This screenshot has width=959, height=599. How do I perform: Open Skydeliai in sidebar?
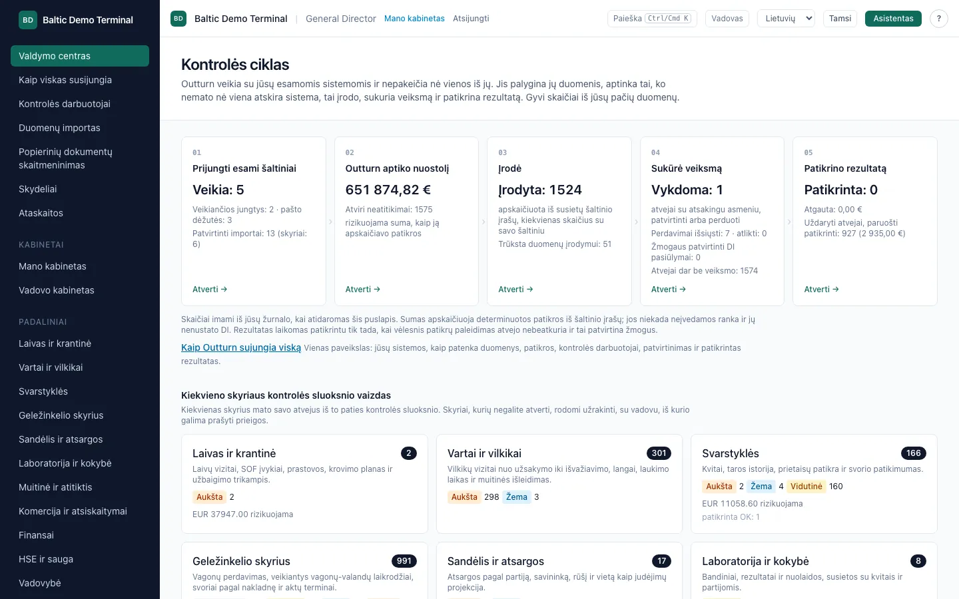(80, 189)
